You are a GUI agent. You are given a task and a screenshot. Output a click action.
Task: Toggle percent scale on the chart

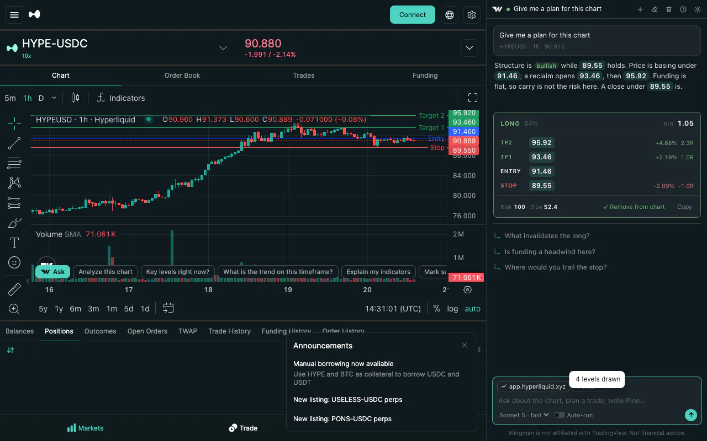click(437, 309)
